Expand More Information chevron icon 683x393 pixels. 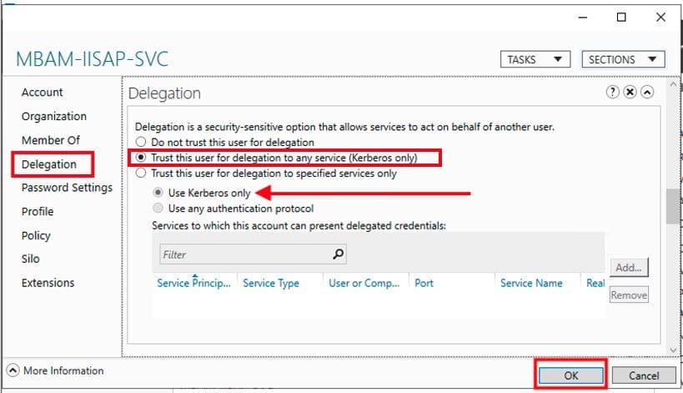[13, 370]
